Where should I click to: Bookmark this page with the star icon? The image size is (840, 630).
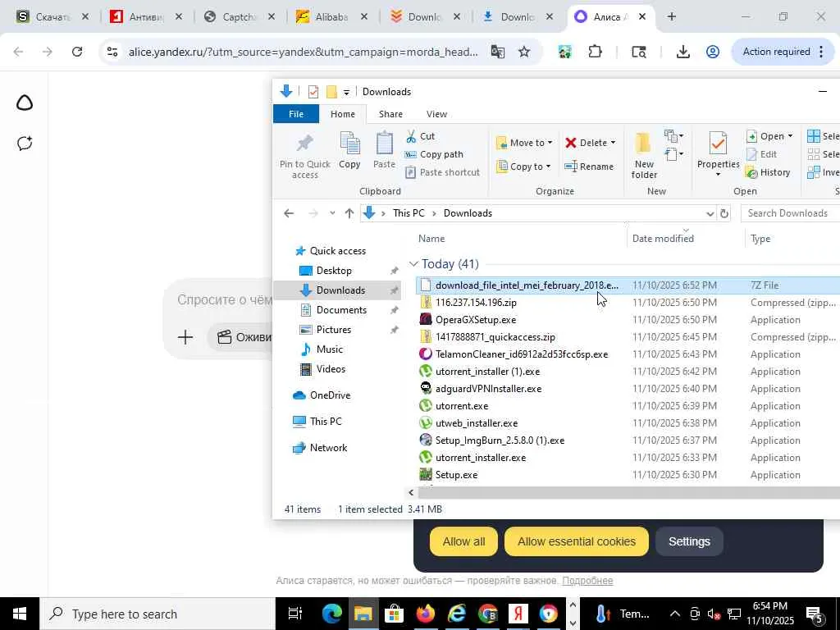(x=524, y=52)
